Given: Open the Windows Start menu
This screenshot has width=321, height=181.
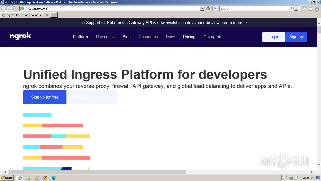Looking at the screenshot, I should tap(7, 178).
